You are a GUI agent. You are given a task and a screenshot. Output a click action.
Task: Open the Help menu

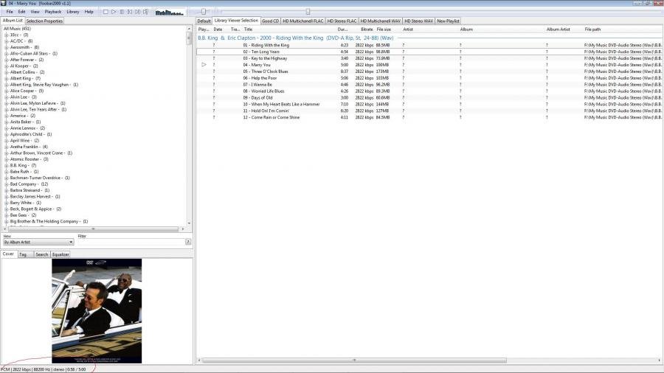pos(89,12)
